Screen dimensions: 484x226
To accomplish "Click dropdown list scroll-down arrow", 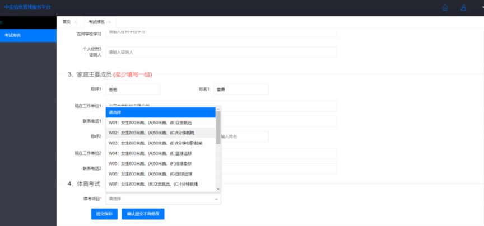I will (218, 189).
